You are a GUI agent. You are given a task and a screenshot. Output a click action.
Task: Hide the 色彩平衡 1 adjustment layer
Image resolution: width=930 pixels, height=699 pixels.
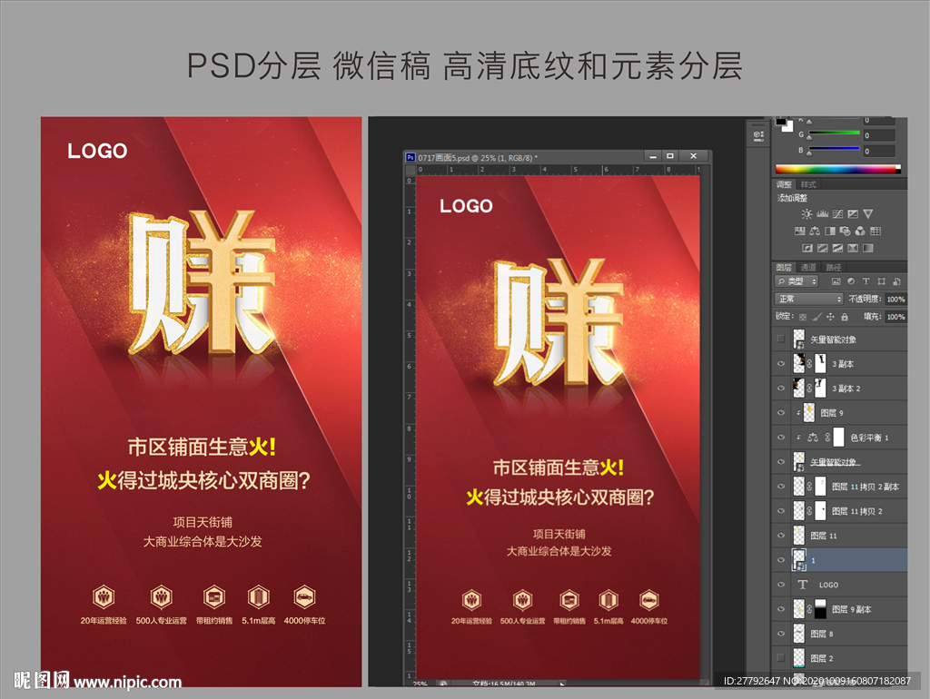(x=780, y=438)
